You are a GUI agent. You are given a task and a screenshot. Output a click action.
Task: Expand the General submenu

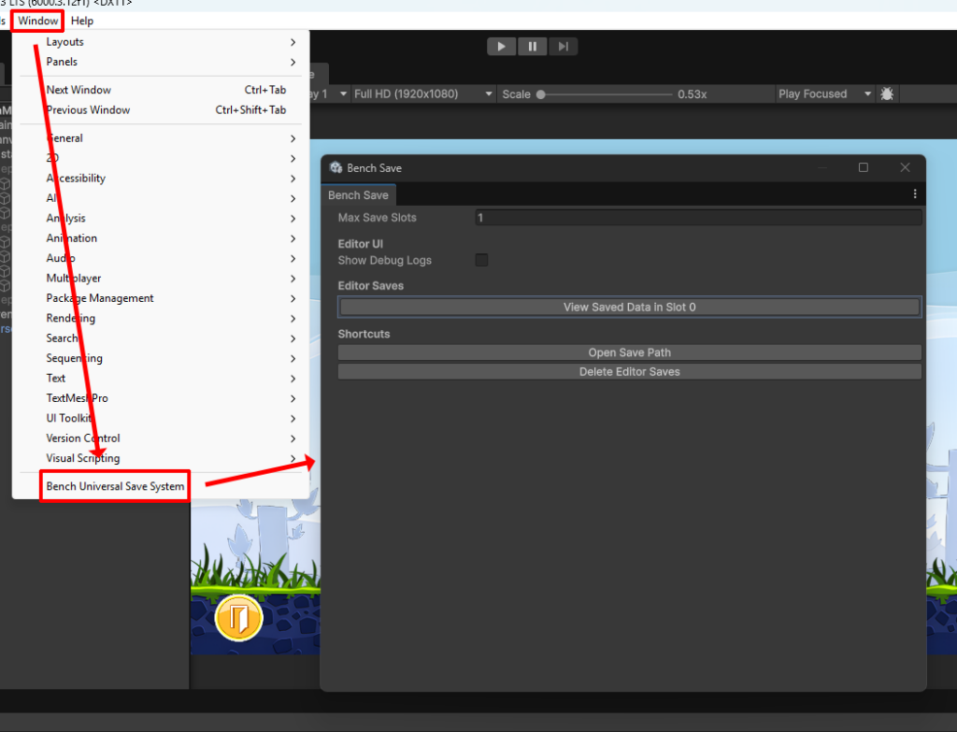tap(161, 138)
